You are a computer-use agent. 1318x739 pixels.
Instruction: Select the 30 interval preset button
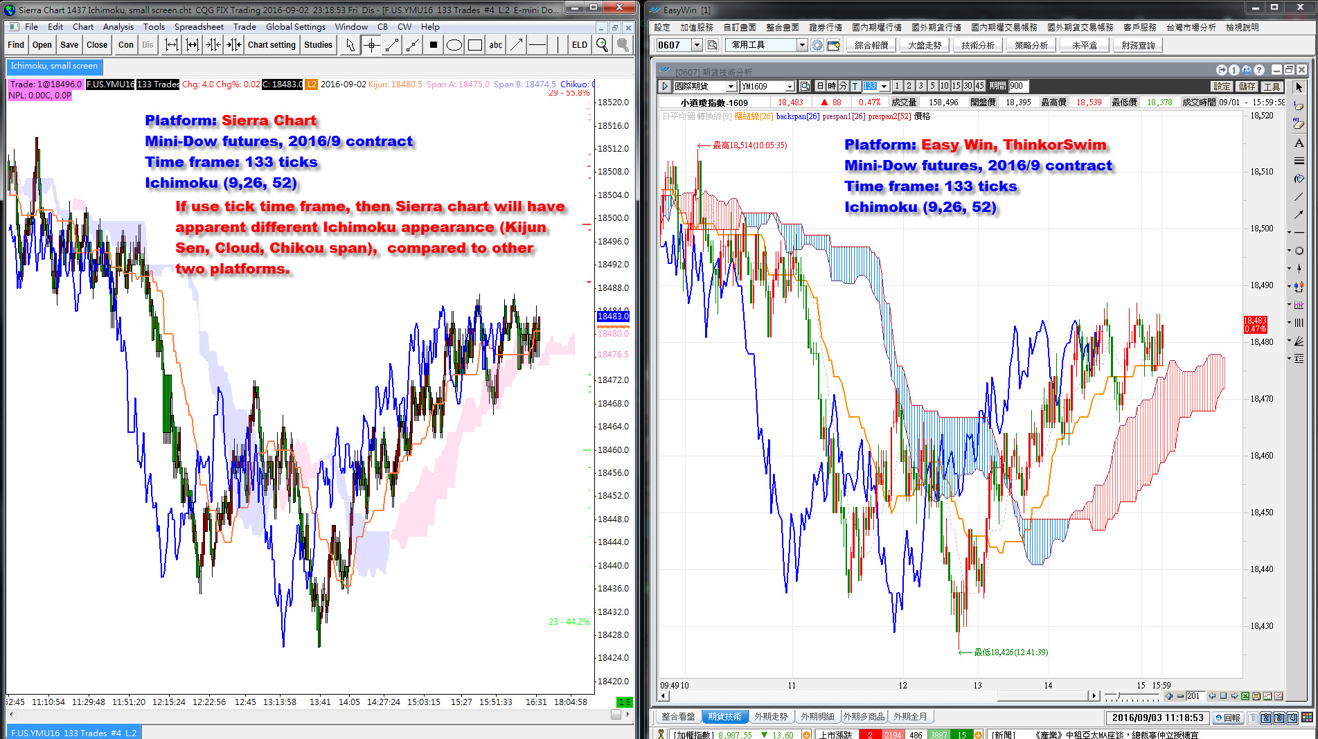click(x=968, y=86)
